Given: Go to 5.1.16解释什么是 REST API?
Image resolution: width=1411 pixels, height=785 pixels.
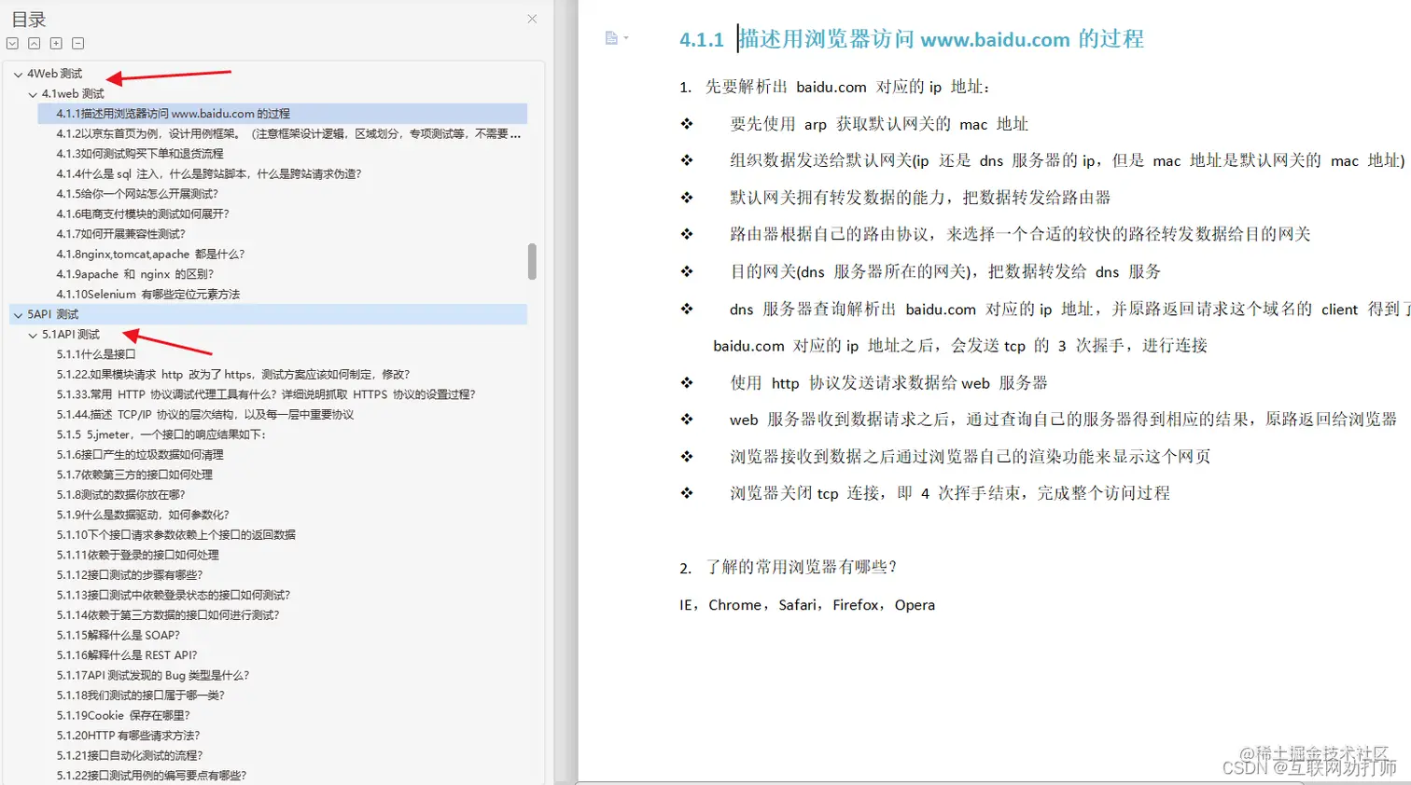Looking at the screenshot, I should (x=127, y=655).
